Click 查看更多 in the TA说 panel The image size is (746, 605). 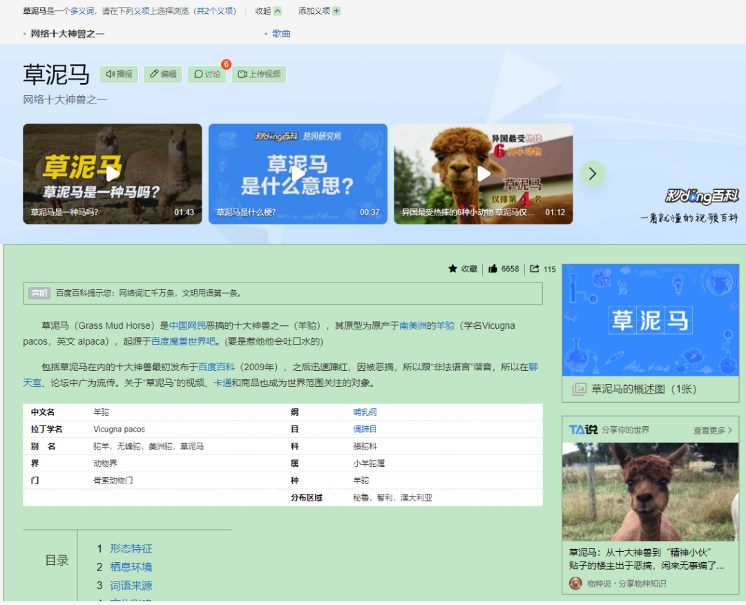coord(712,430)
